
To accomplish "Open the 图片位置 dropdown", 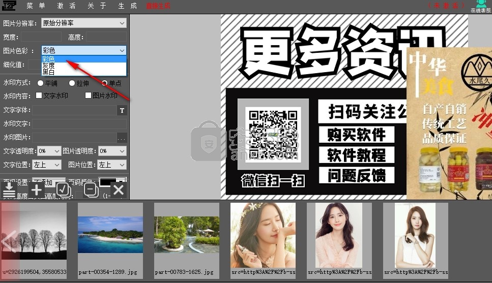I will (x=112, y=165).
